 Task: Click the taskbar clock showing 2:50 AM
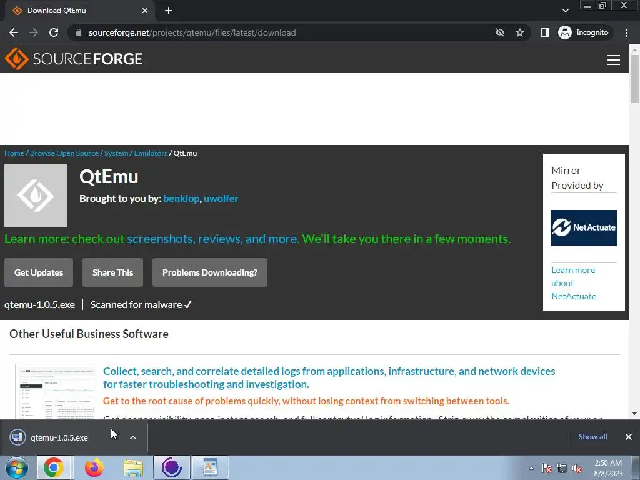click(x=608, y=467)
